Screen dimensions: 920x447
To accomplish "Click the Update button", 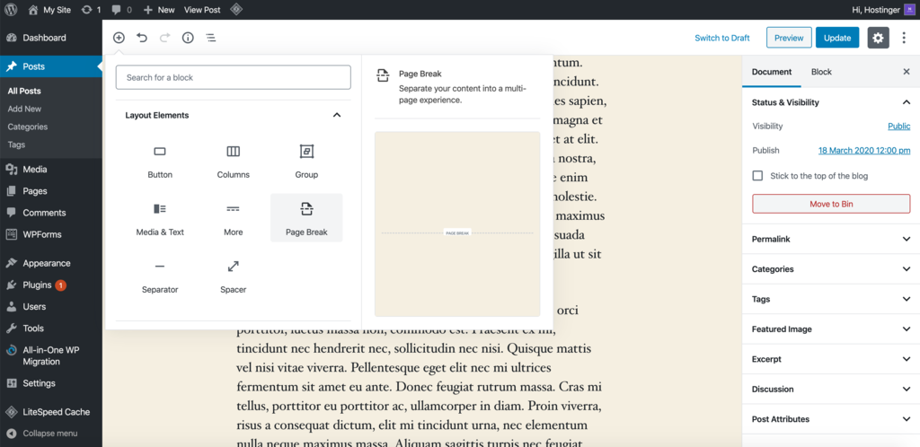I will pos(837,38).
